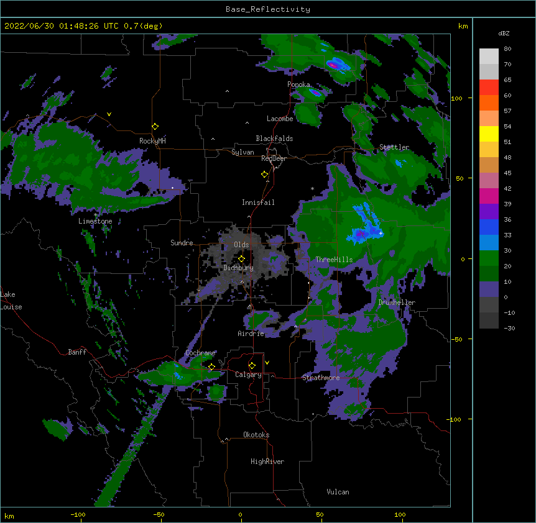Viewport: 536px width, 523px height.
Task: Select the light gray 70-80 dBZ legend swatch
Action: (489, 57)
